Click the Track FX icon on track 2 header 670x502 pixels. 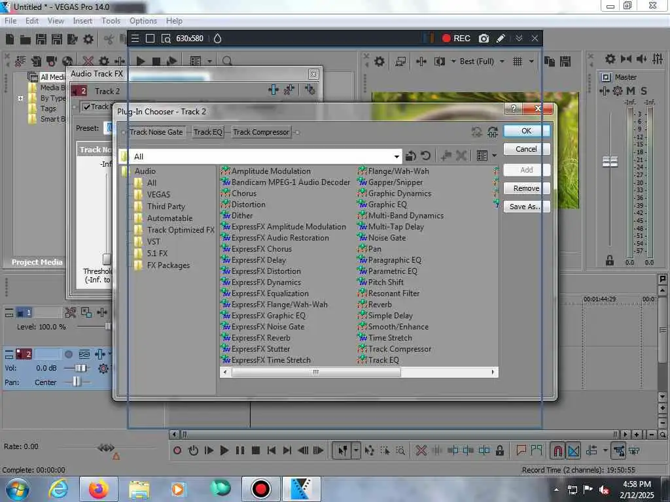pyautogui.click(x=100, y=354)
